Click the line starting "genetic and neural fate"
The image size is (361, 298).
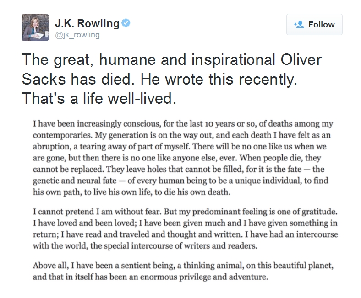click(180, 181)
